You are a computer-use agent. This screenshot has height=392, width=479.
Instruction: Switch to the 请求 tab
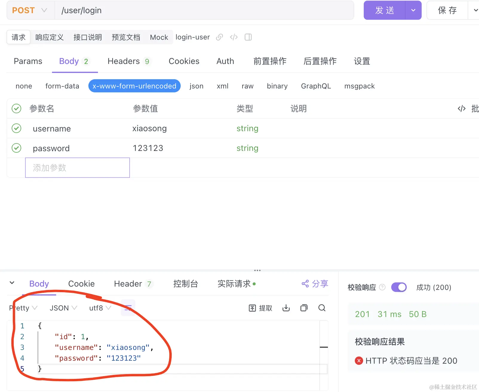coord(19,37)
